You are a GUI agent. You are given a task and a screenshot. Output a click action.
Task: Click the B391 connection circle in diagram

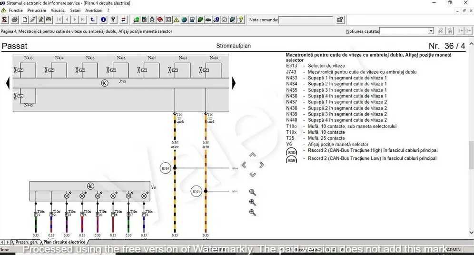tap(196, 191)
